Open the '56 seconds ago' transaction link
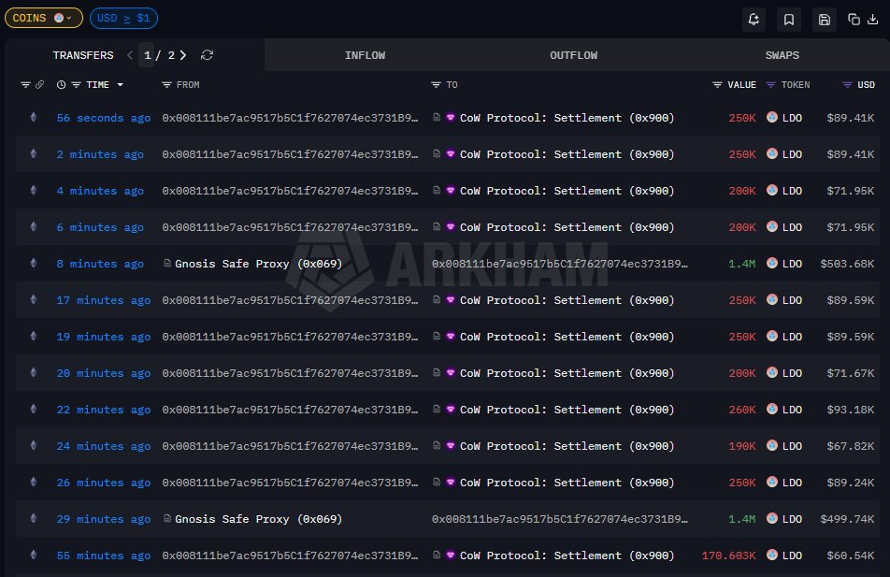This screenshot has height=577, width=890. pos(103,118)
